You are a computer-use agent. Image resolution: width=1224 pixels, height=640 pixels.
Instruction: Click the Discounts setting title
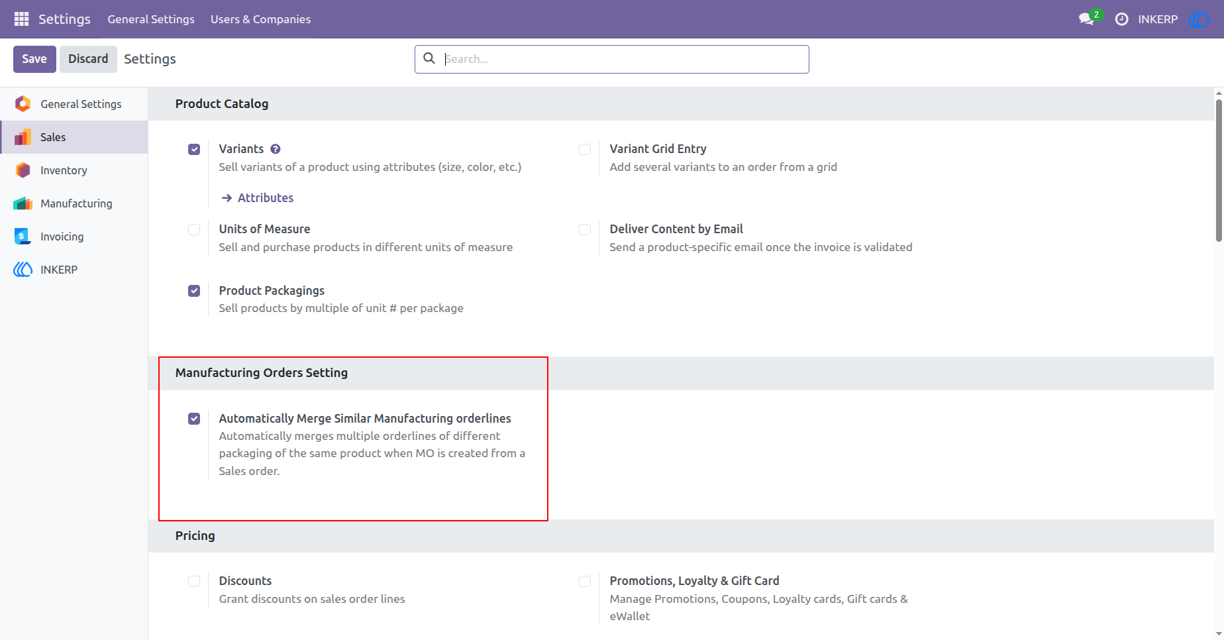[x=245, y=581]
